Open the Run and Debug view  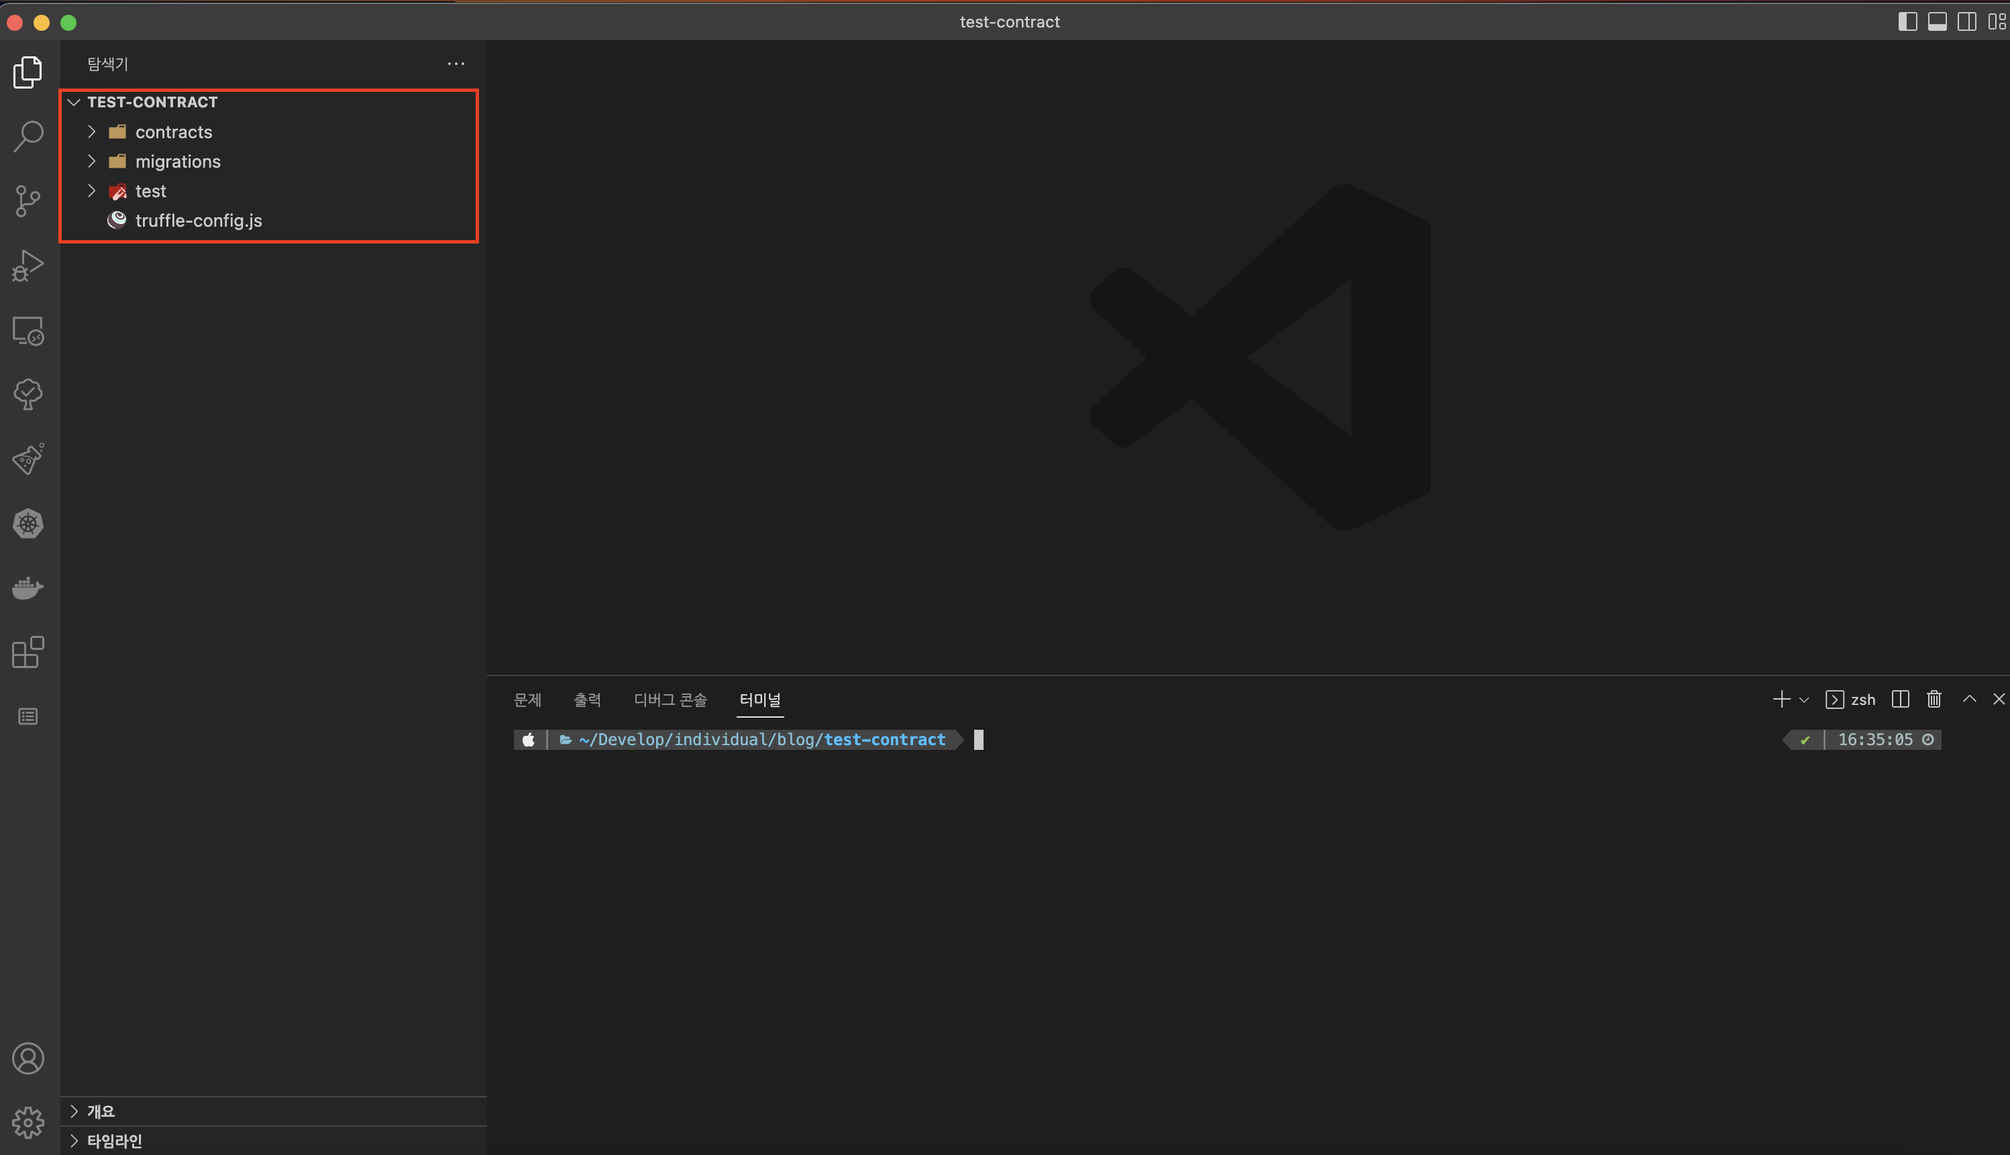(x=28, y=266)
